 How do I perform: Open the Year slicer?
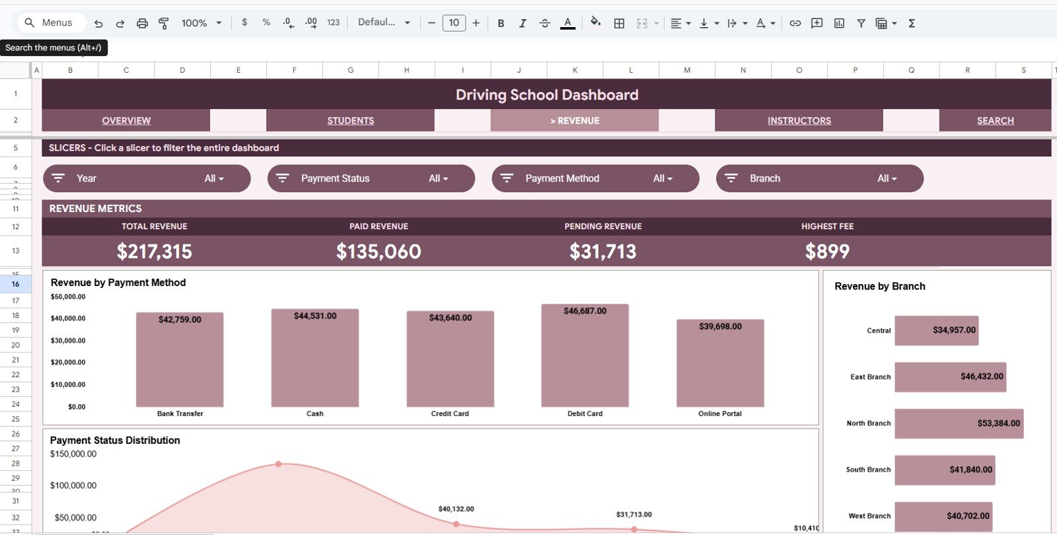click(147, 178)
